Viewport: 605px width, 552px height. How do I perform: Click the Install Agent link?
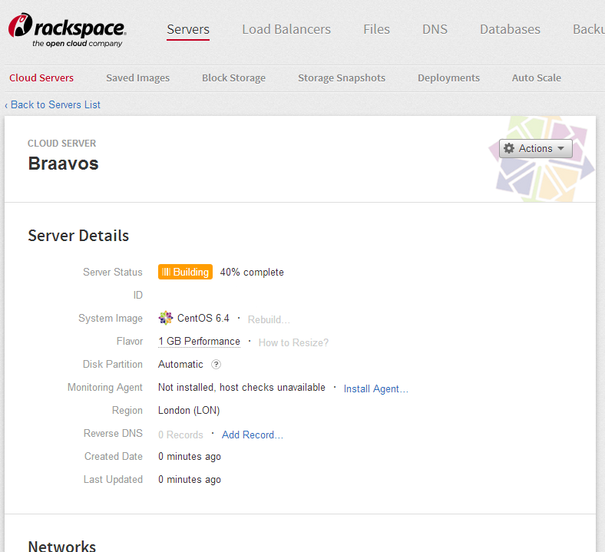(375, 388)
